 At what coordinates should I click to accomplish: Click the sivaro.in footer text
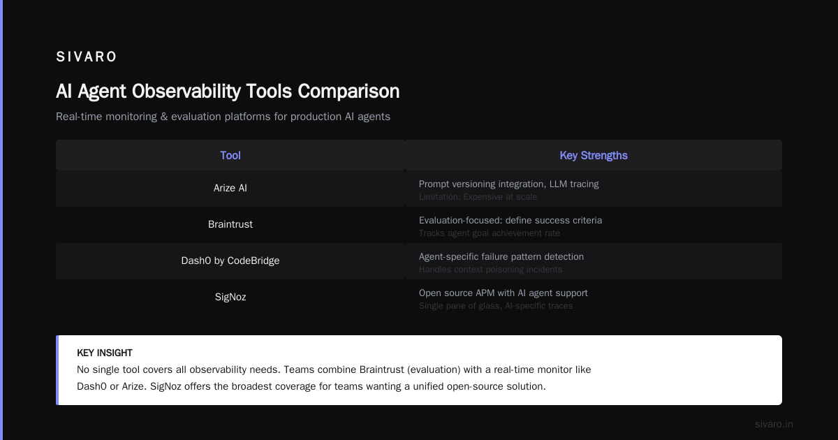[x=774, y=424]
